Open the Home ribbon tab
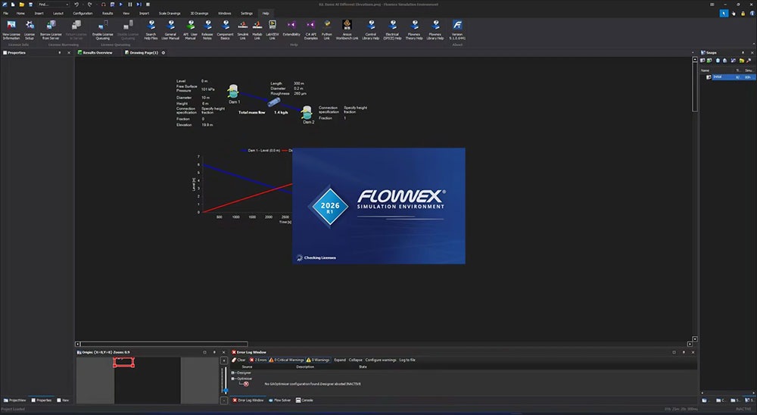The height and width of the screenshot is (415, 757). (x=20, y=14)
